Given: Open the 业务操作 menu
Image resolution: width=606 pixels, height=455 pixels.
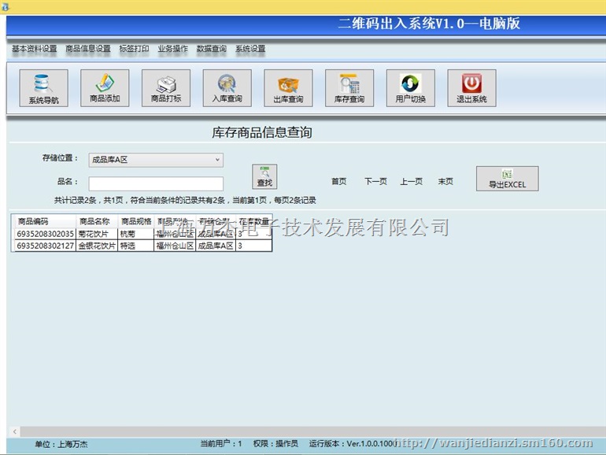Looking at the screenshot, I should [172, 49].
